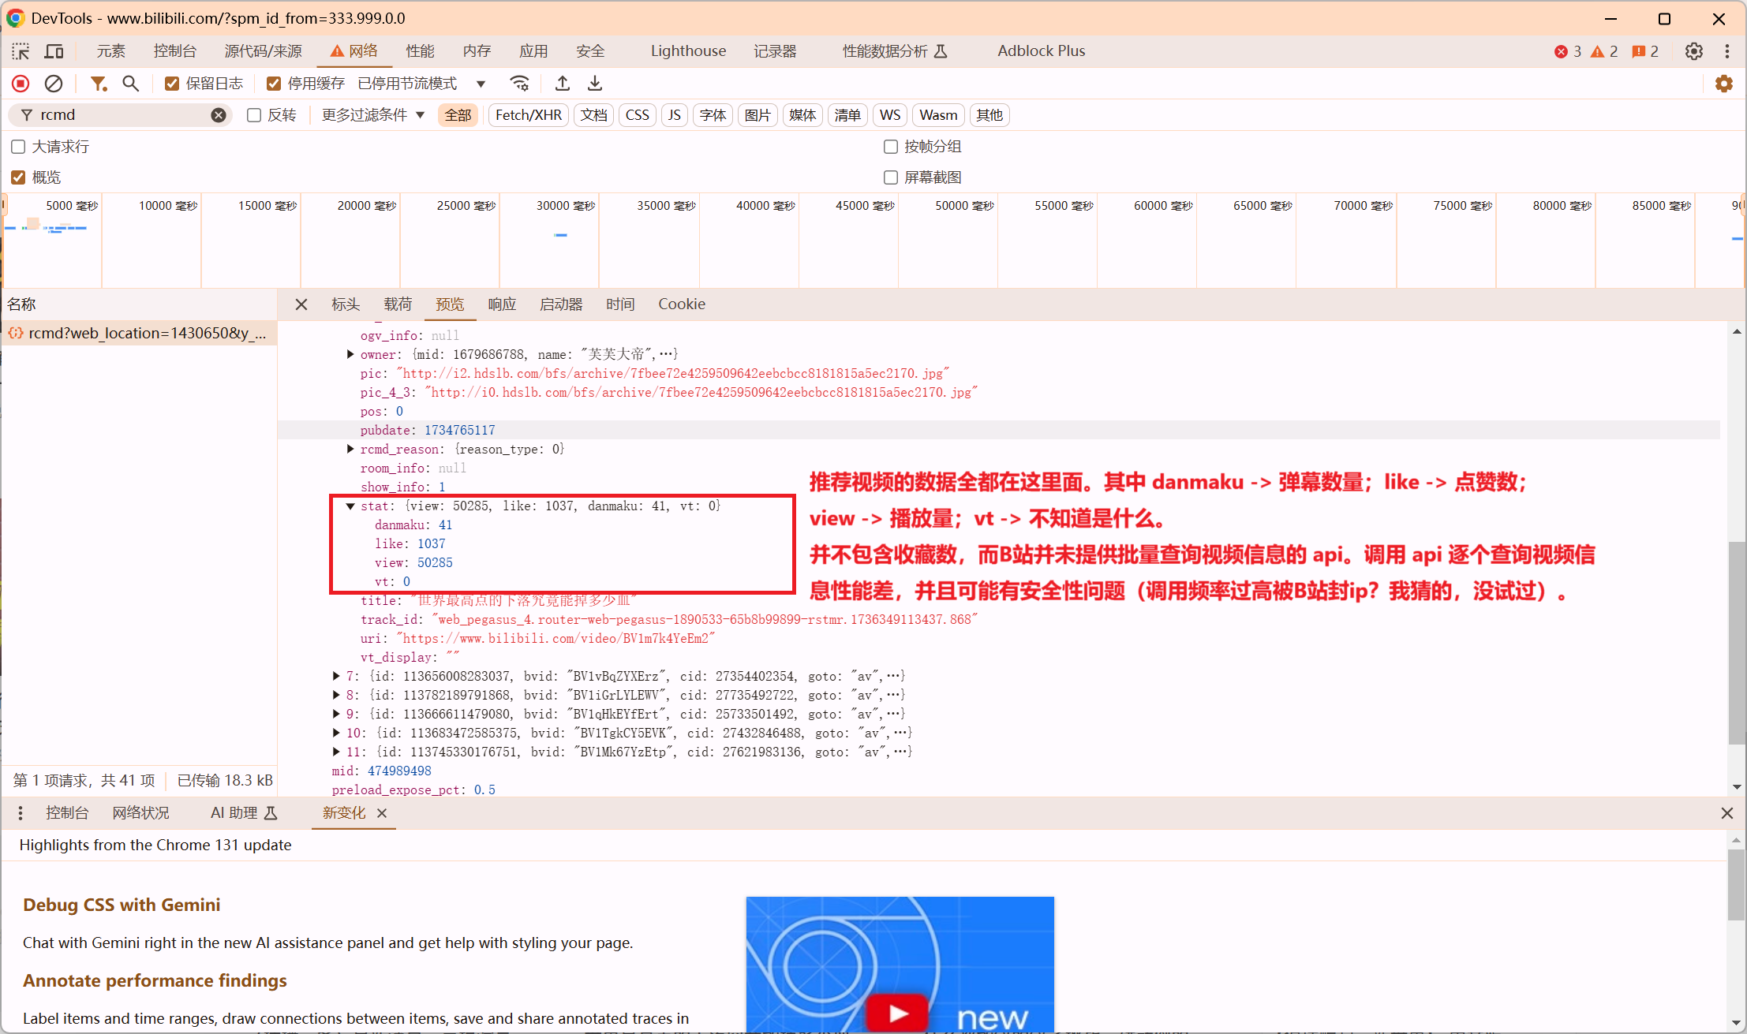Open the network conditions Wi-Fi icon
This screenshot has height=1034, width=1747.
(519, 84)
